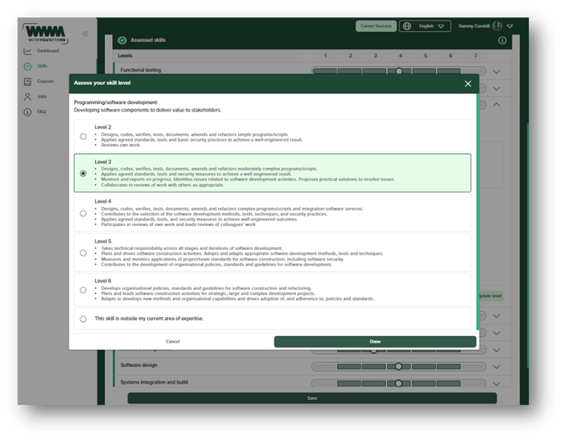Image resolution: width=564 pixels, height=440 pixels.
Task: Click the Courses icon in sidebar
Action: [28, 81]
